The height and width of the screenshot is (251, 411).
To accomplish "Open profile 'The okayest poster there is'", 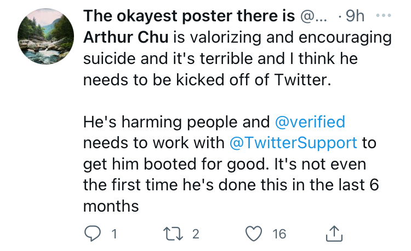I will click(x=189, y=16).
